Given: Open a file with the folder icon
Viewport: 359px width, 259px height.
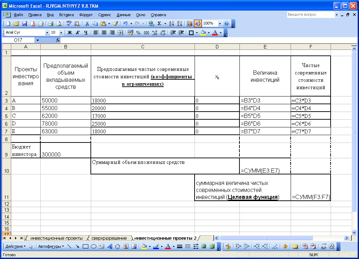Looking at the screenshot, I should point(16,24).
